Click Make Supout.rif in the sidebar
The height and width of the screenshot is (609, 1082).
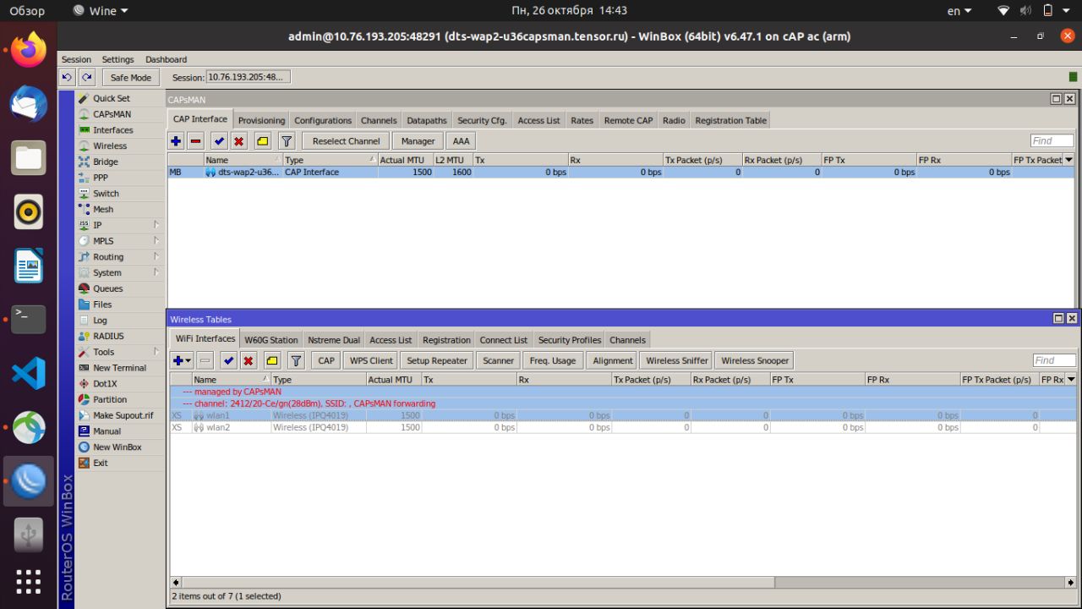(x=123, y=415)
